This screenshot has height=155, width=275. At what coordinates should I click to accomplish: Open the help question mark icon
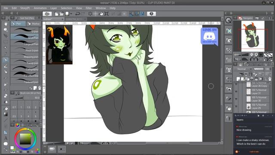[151, 14]
